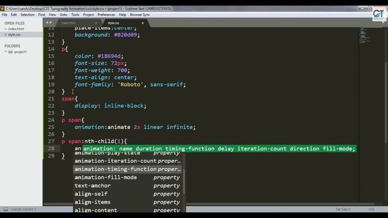388x218 pixels.
Task: Open the Tools menu
Action: coord(75,15)
